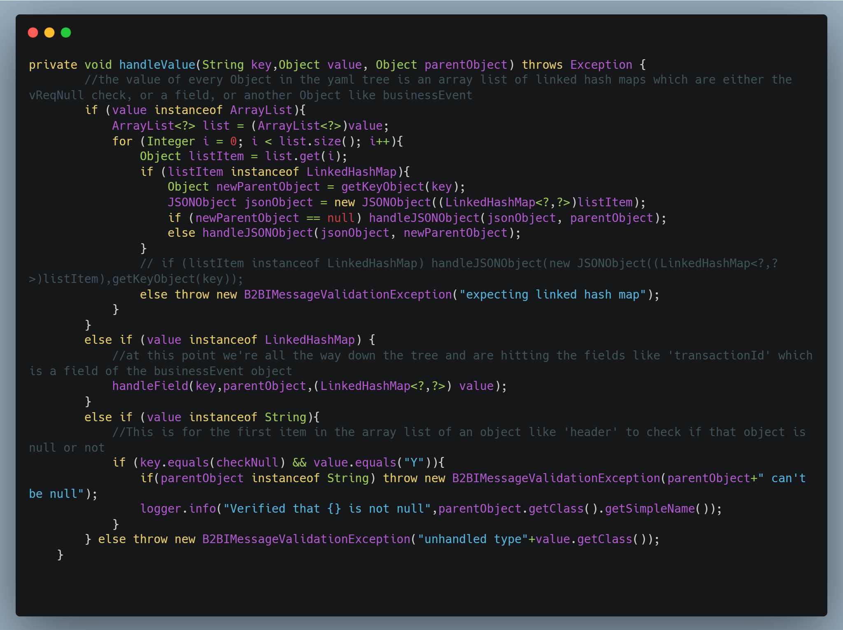Image resolution: width=843 pixels, height=630 pixels.
Task: Click the yellow minimize window button
Action: (x=50, y=32)
